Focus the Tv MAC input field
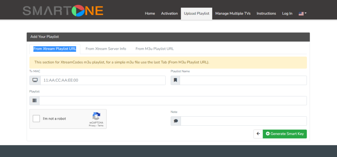 pos(103,80)
